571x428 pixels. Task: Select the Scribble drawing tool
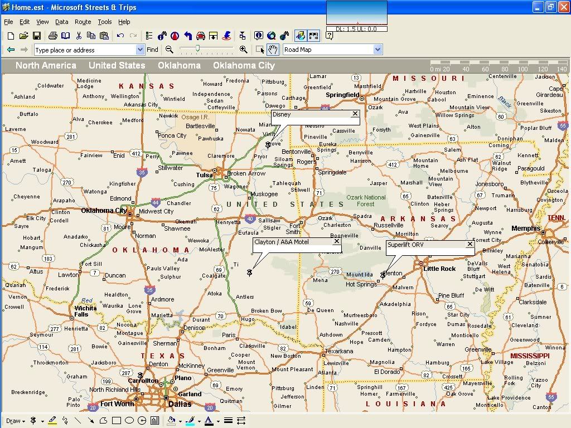pos(65,421)
